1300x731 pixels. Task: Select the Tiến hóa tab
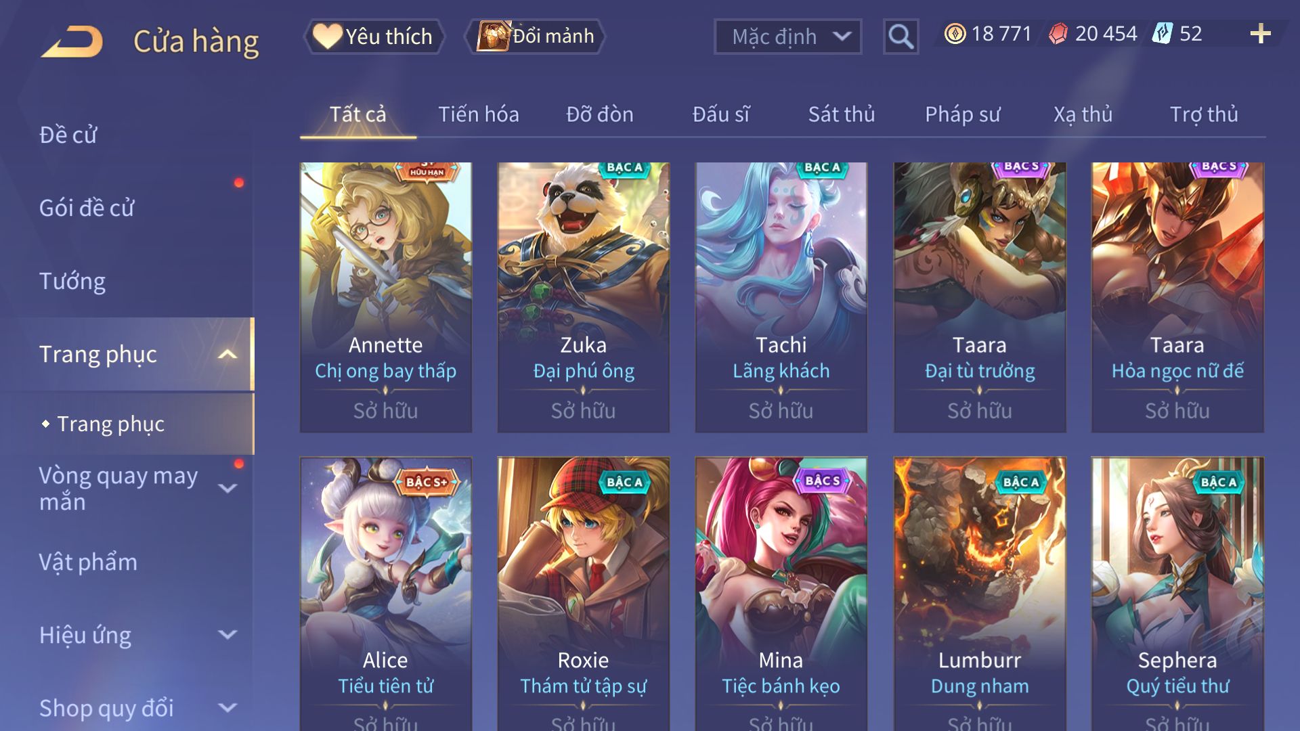pyautogui.click(x=478, y=114)
